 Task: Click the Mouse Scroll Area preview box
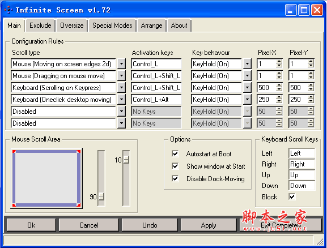tap(46, 178)
